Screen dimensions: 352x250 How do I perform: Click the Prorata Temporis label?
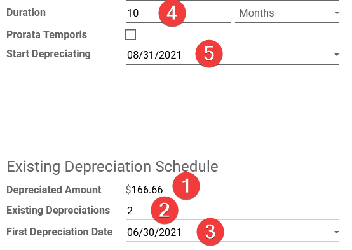tap(46, 34)
